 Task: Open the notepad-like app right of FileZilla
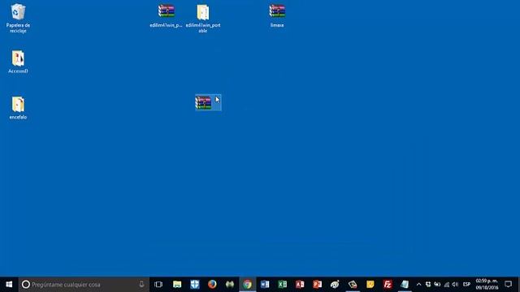tap(405, 285)
